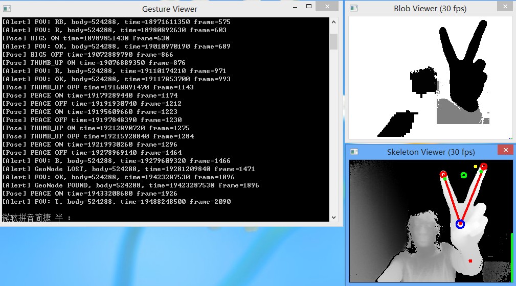
Task: Click the blue palm-center circle in Skeleton Viewer
Action: [x=460, y=224]
